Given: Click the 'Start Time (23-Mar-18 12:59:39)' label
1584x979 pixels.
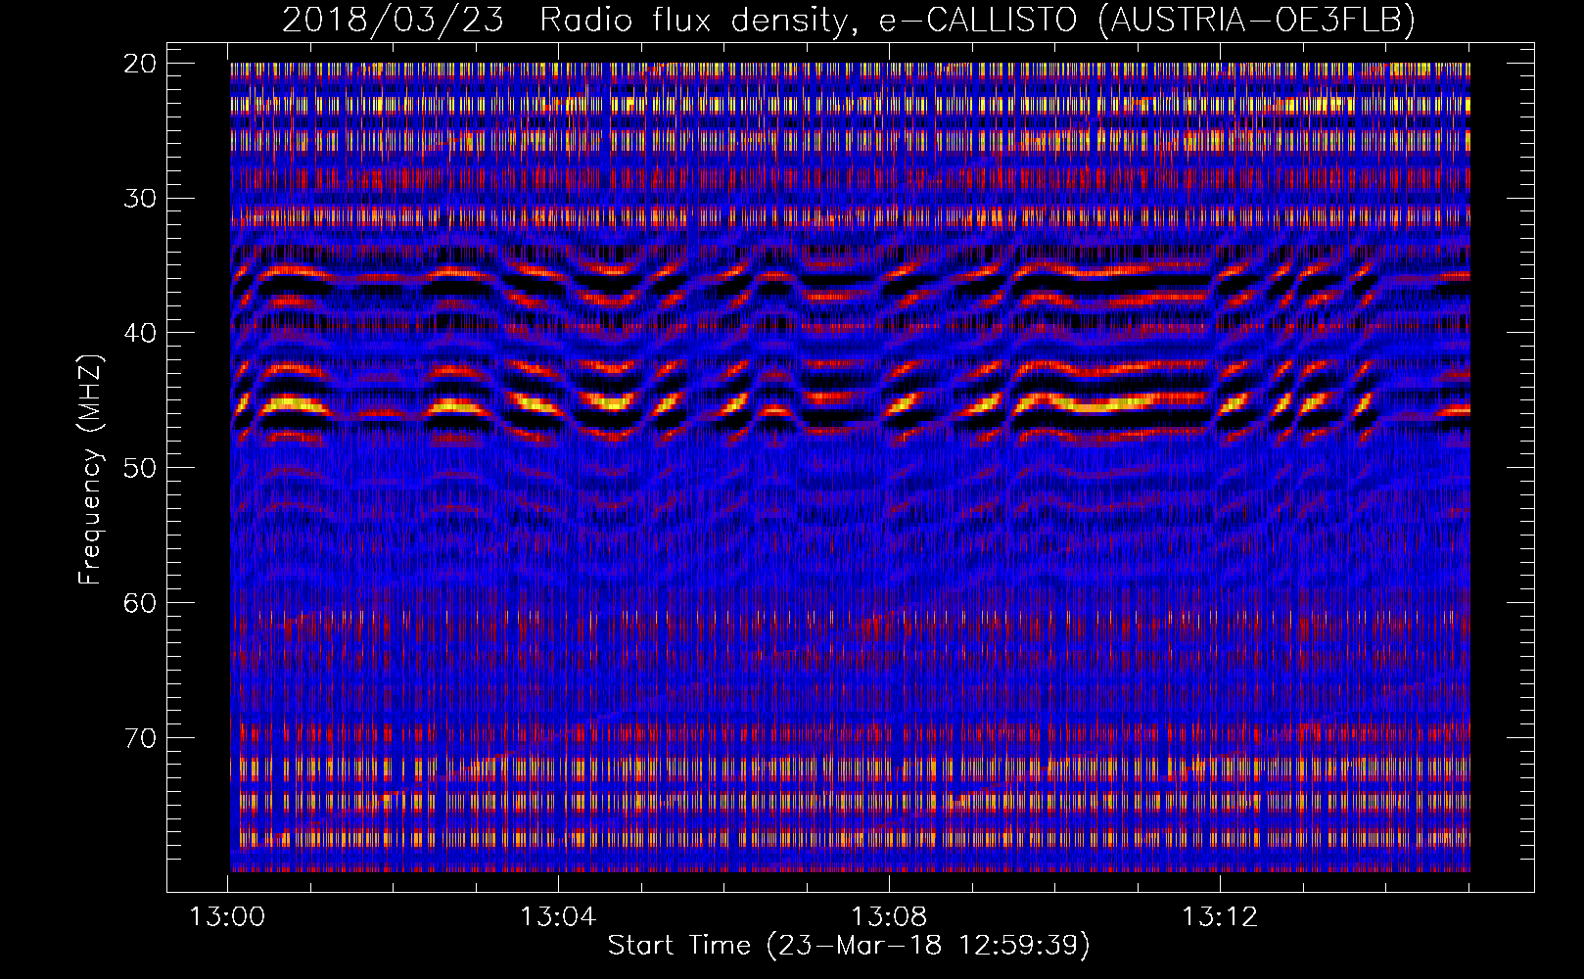Looking at the screenshot, I should coord(849,946).
